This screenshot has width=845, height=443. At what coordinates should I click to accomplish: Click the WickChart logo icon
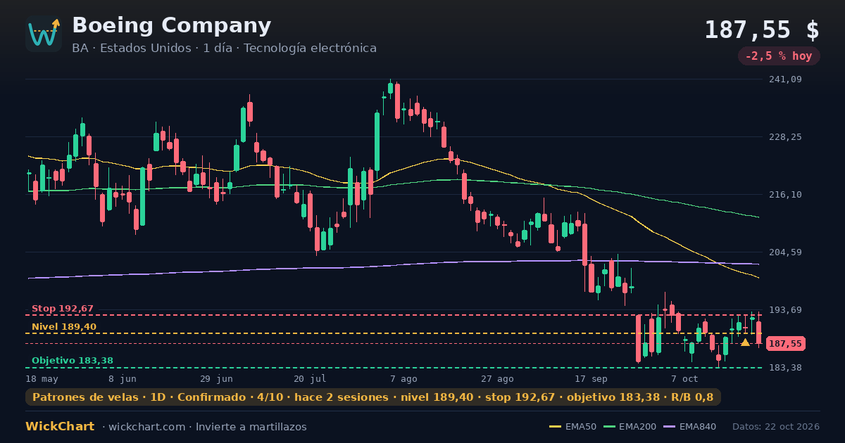[x=44, y=34]
